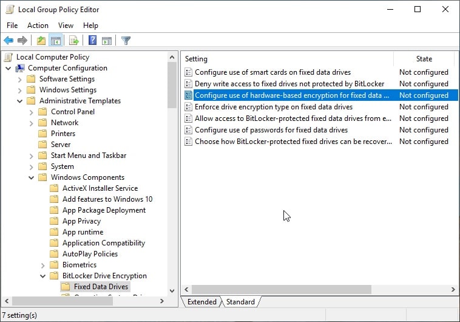The image size is (460, 322).
Task: Expand the Software Settings node
Action: 19,80
